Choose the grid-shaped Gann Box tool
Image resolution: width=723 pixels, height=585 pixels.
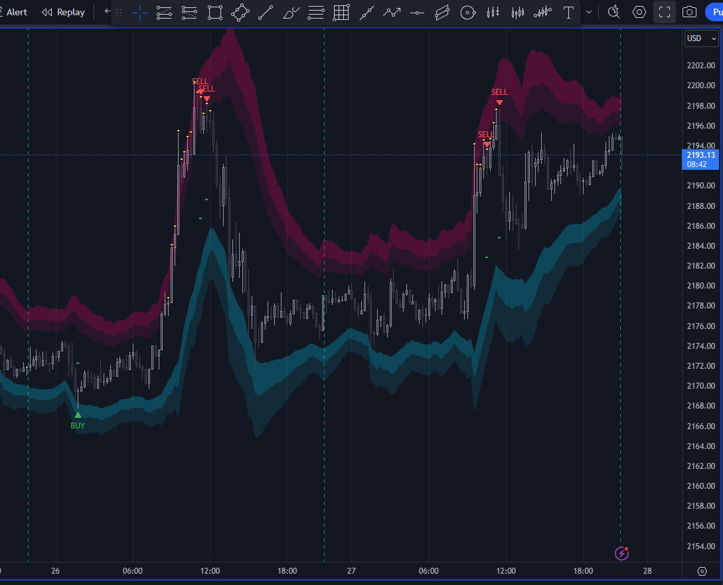pos(341,13)
